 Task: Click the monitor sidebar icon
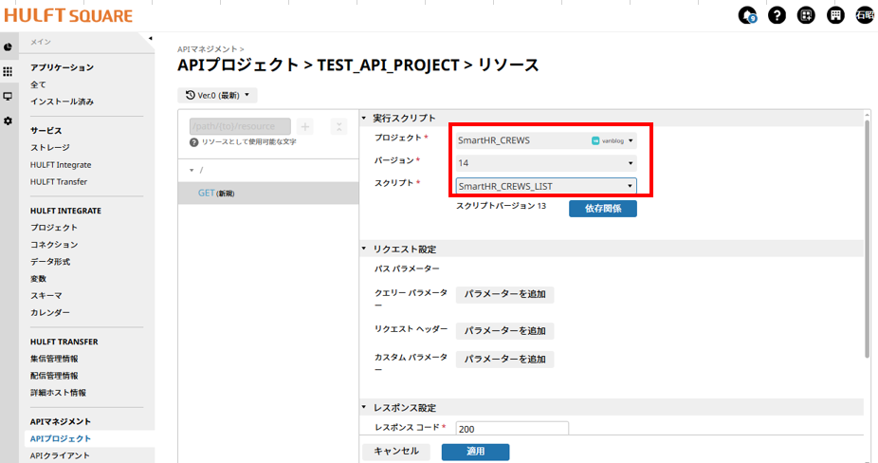pos(8,97)
